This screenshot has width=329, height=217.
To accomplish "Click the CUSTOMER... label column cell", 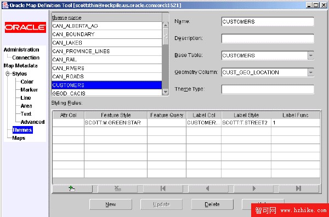I will click(x=204, y=123).
